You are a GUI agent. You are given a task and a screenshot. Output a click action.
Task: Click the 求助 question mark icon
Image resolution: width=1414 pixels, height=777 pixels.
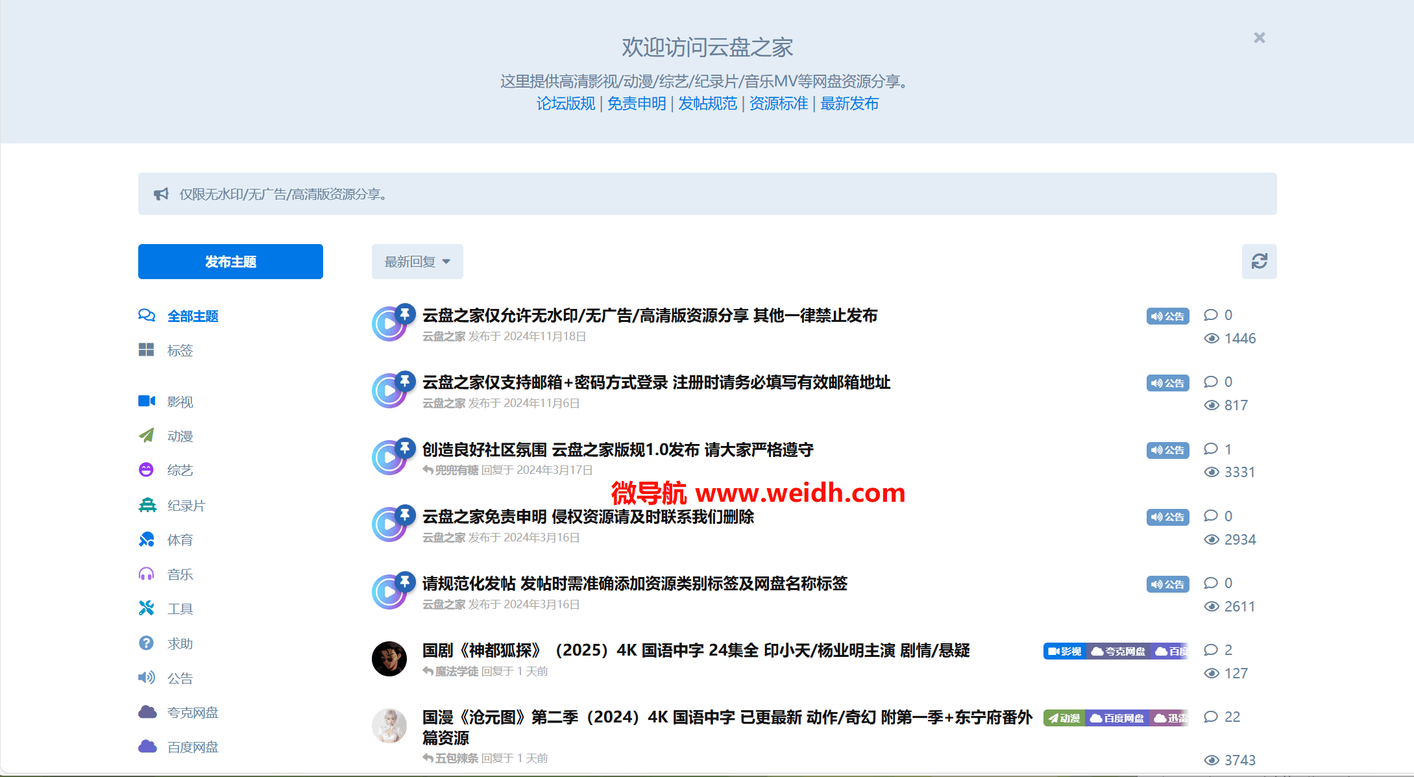[x=147, y=643]
